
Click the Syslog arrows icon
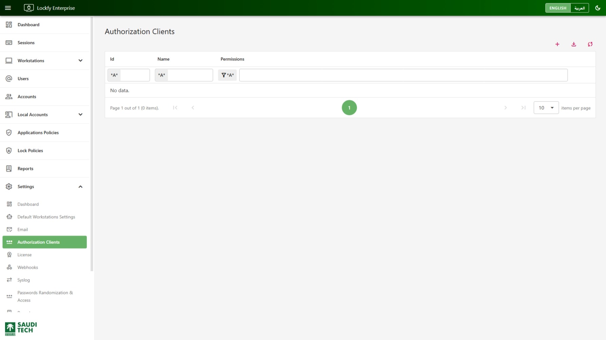click(x=9, y=280)
